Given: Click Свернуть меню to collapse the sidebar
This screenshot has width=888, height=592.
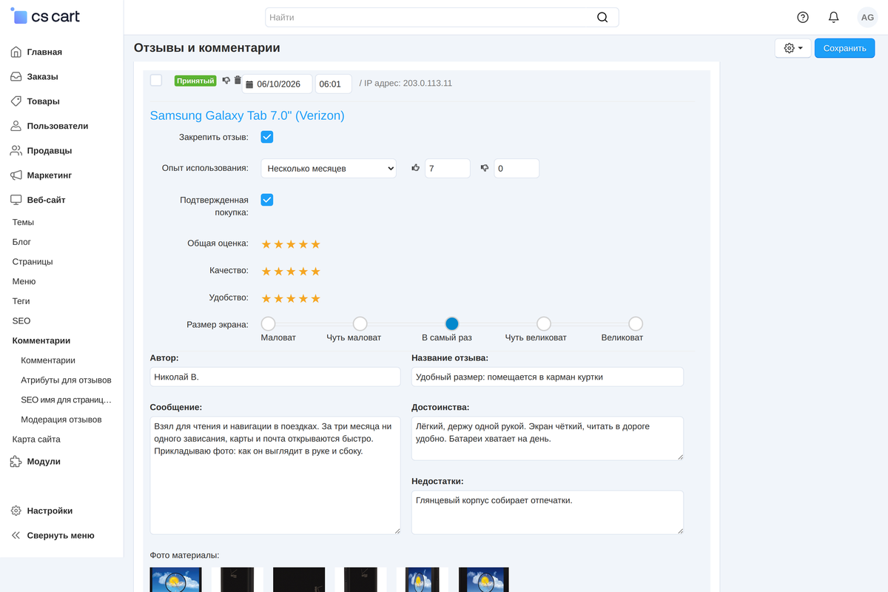Looking at the screenshot, I should pos(61,535).
